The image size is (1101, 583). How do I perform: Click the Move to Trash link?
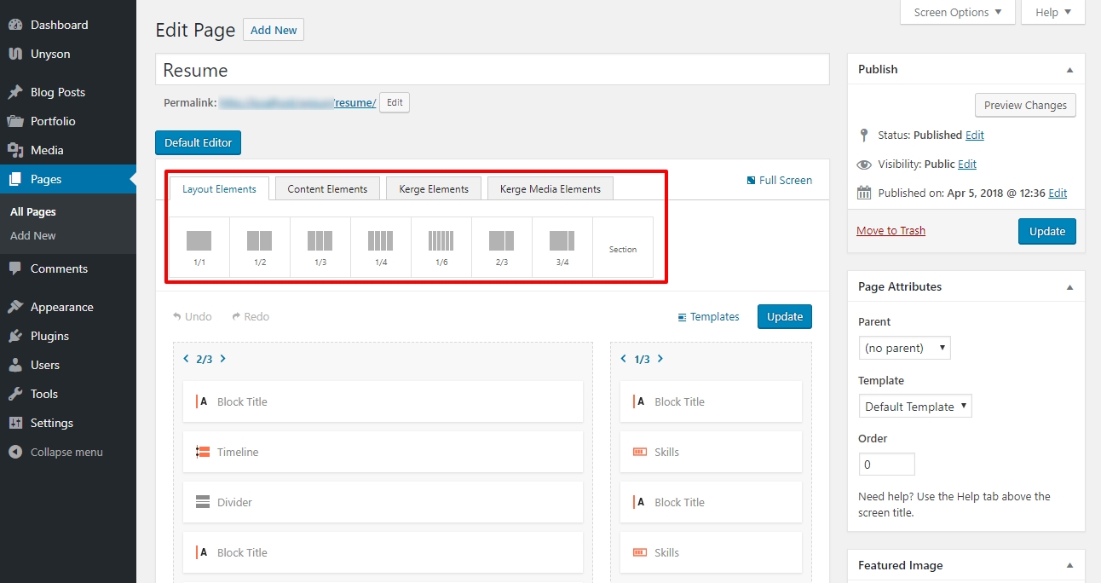click(891, 231)
